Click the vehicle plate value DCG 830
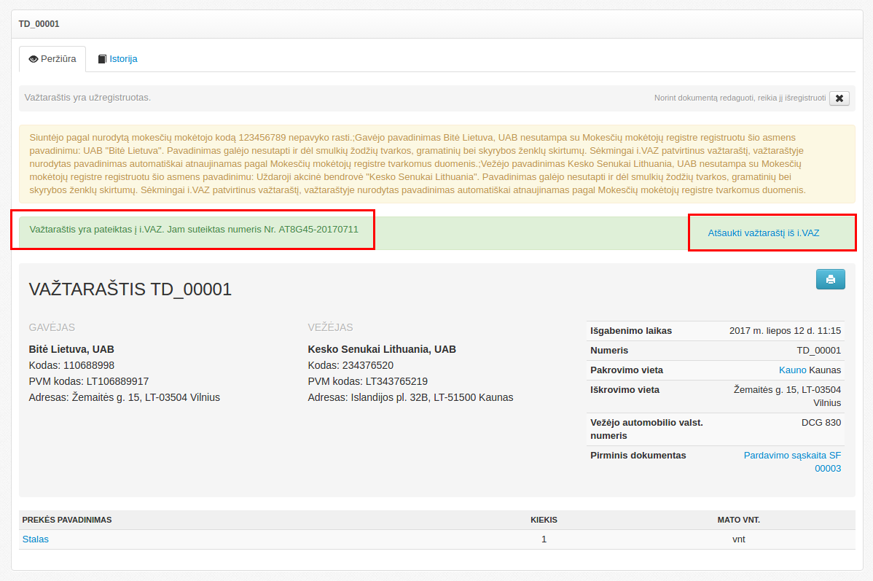Viewport: 873px width, 581px height. coord(821,422)
